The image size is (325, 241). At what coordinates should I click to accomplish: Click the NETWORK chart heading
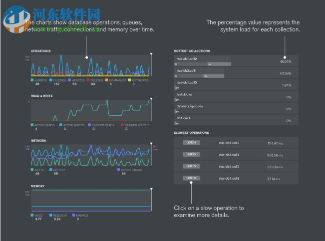tap(38, 141)
